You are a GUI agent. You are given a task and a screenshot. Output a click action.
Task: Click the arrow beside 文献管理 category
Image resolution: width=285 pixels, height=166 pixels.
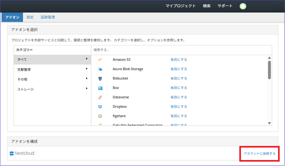(87, 69)
